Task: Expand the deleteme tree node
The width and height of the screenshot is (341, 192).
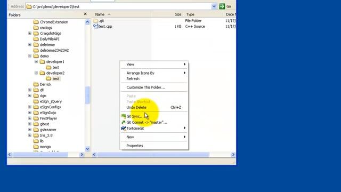Action: tap(30, 45)
